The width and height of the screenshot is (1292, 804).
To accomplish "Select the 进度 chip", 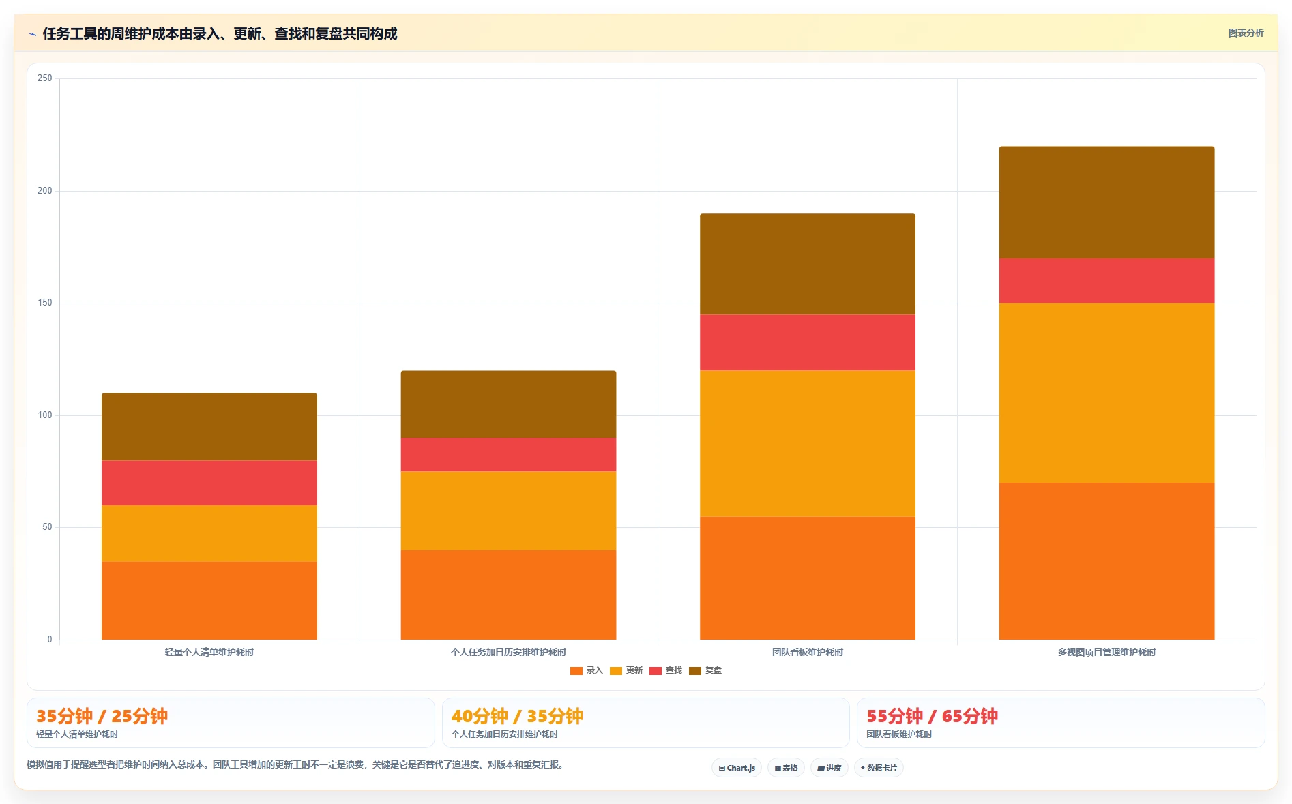I will point(829,768).
